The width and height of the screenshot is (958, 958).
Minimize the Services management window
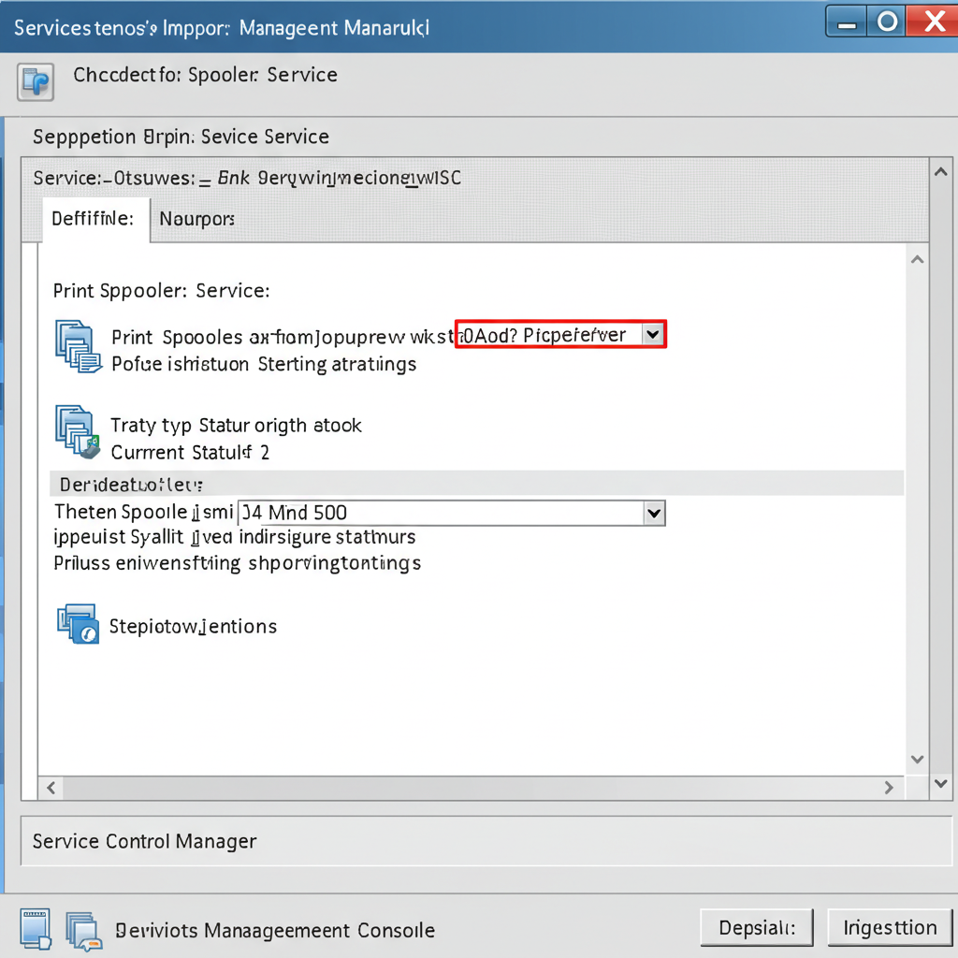coord(847,22)
